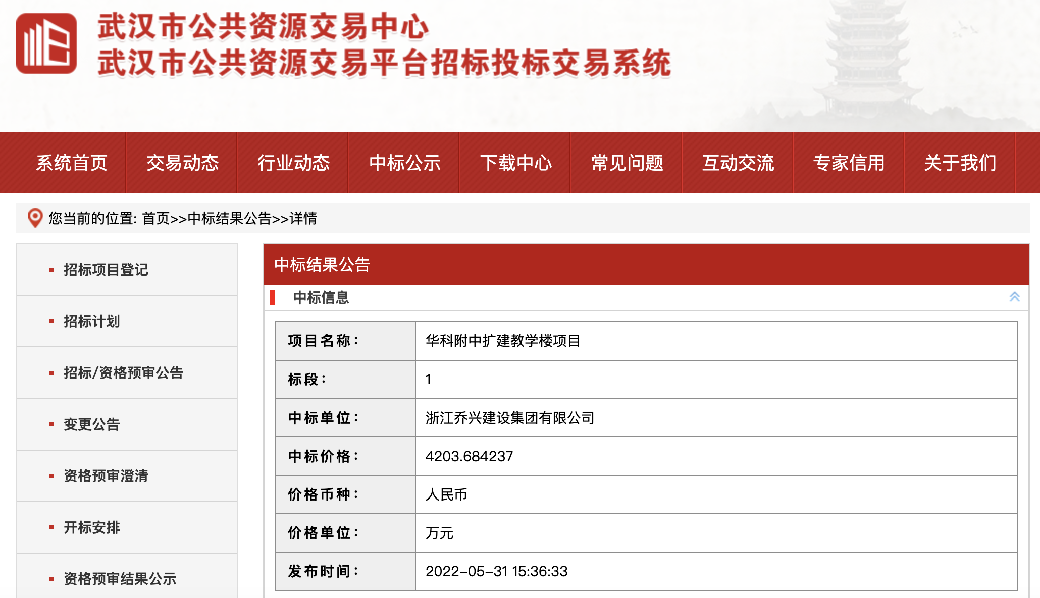1040x598 pixels.
Task: Click the location pin icon
Action: [35, 218]
